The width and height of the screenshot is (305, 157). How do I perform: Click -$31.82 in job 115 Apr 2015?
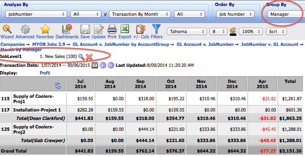pyautogui.click(x=268, y=99)
